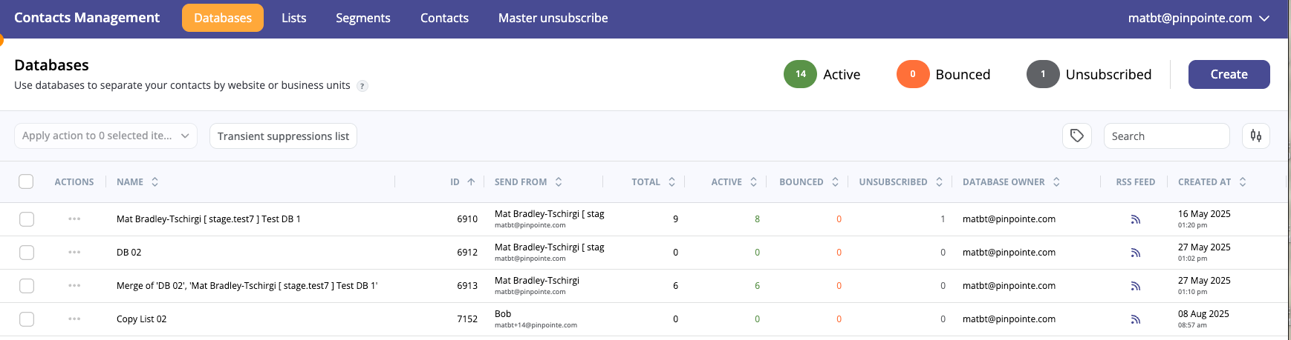Viewport: 1291px width, 340px height.
Task: Click total 6 in Merge row
Action: (x=675, y=286)
